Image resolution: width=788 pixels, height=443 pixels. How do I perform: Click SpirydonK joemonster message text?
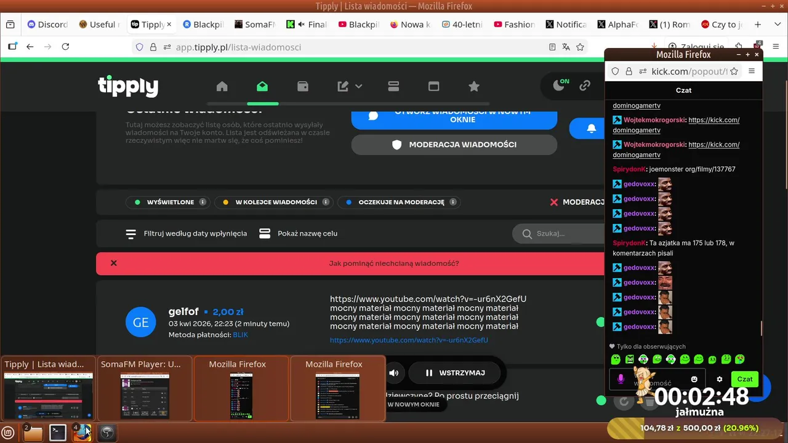(692, 169)
